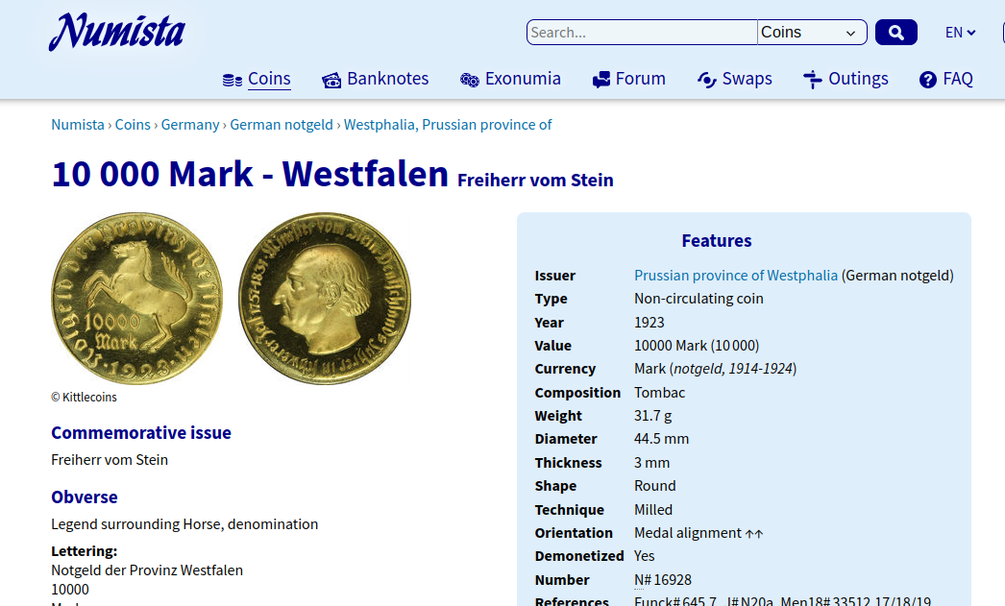The height and width of the screenshot is (606, 1005).
Task: Type in the Search input field
Action: [641, 33]
